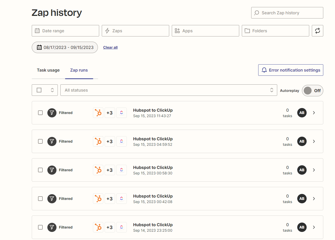
Task: Click the folder icon in Folders filter
Action: point(247,31)
